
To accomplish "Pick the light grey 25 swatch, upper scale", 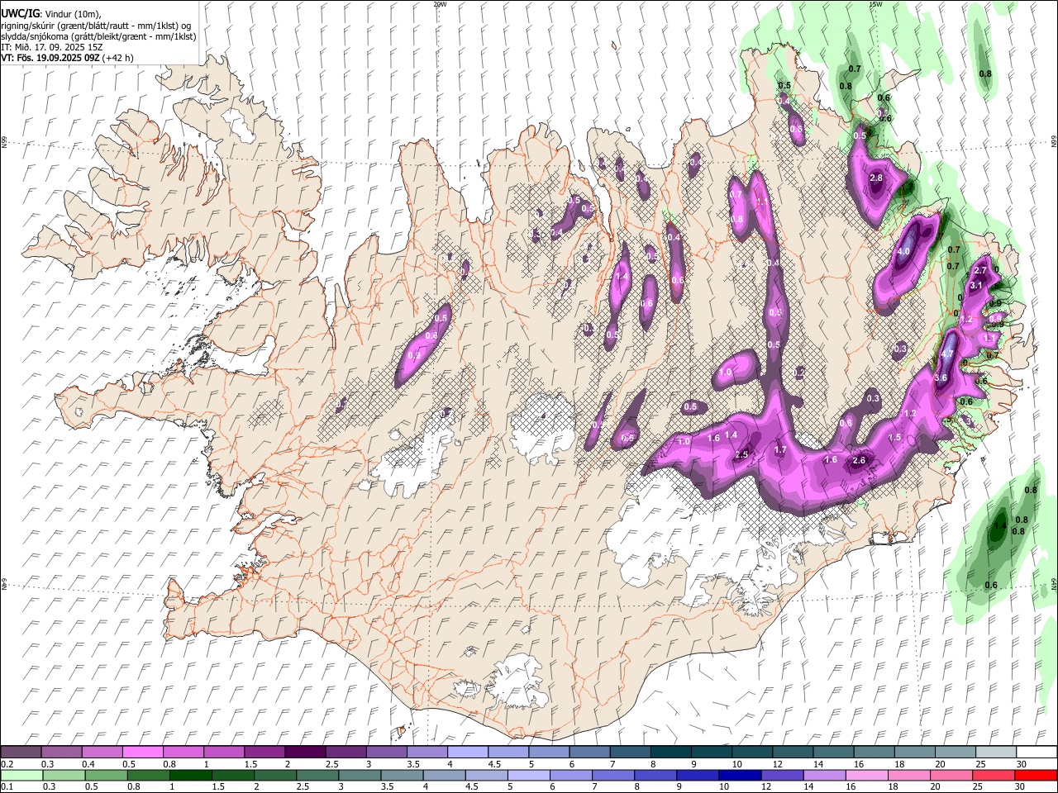I will 996,752.
